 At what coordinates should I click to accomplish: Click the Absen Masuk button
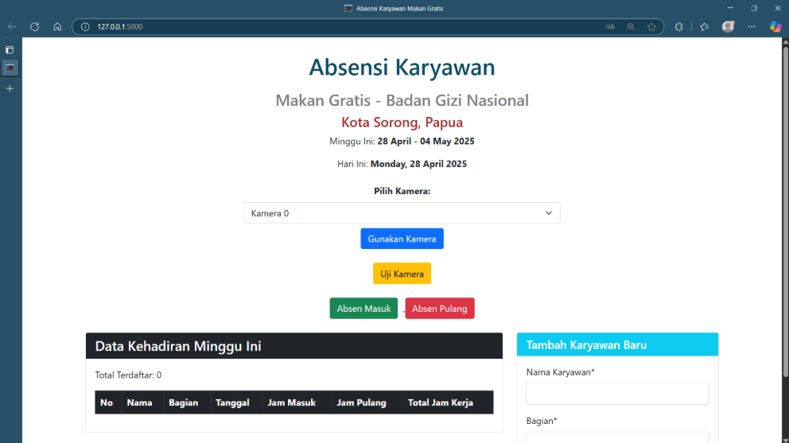tap(363, 309)
